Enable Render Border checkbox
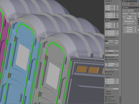Viewport: 139px width, 104px height. pyautogui.click(x=106, y=72)
